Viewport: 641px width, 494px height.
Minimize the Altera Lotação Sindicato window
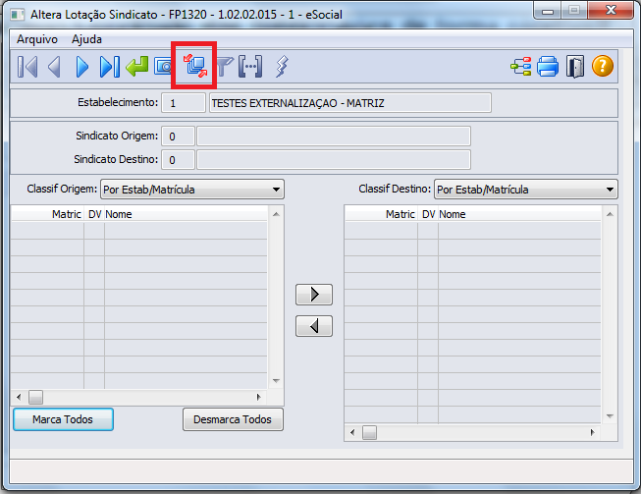548,10
